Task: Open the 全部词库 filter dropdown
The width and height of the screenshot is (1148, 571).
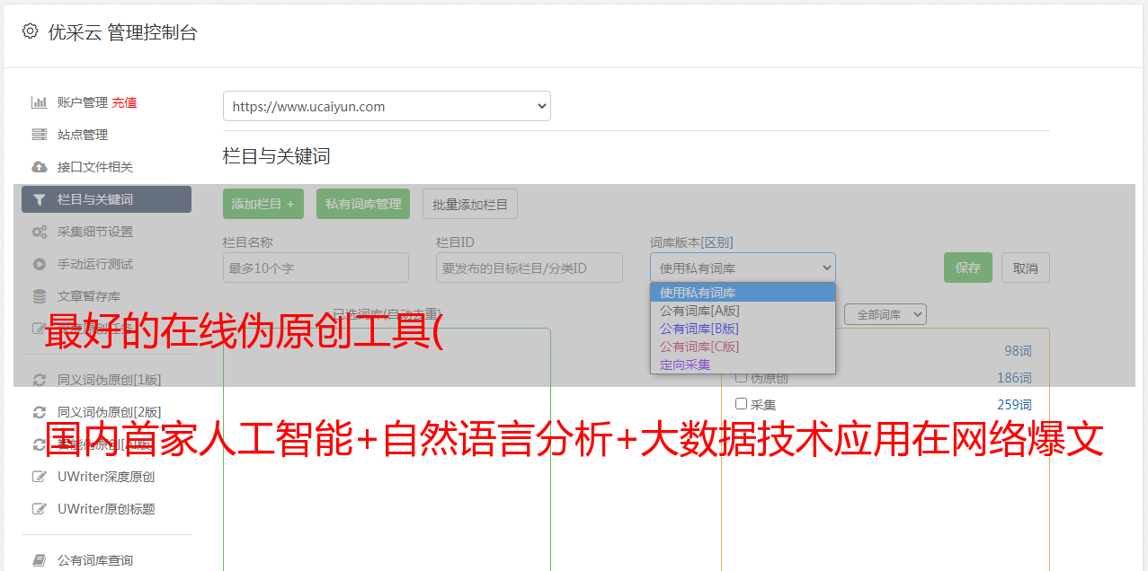Action: coord(885,314)
